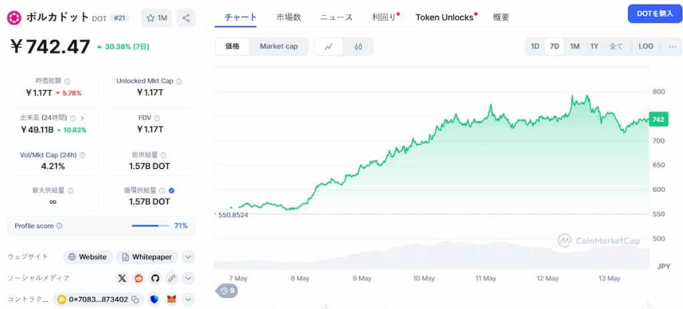Open the Token Unlocks tab
Viewport: 683px width, 309px height.
click(444, 17)
